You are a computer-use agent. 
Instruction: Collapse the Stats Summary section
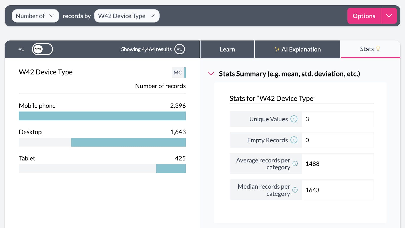click(211, 74)
